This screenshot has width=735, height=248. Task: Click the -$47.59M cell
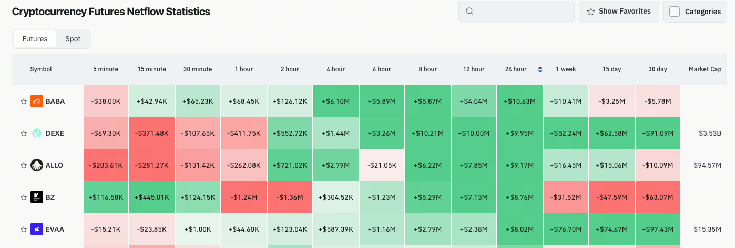pyautogui.click(x=612, y=197)
